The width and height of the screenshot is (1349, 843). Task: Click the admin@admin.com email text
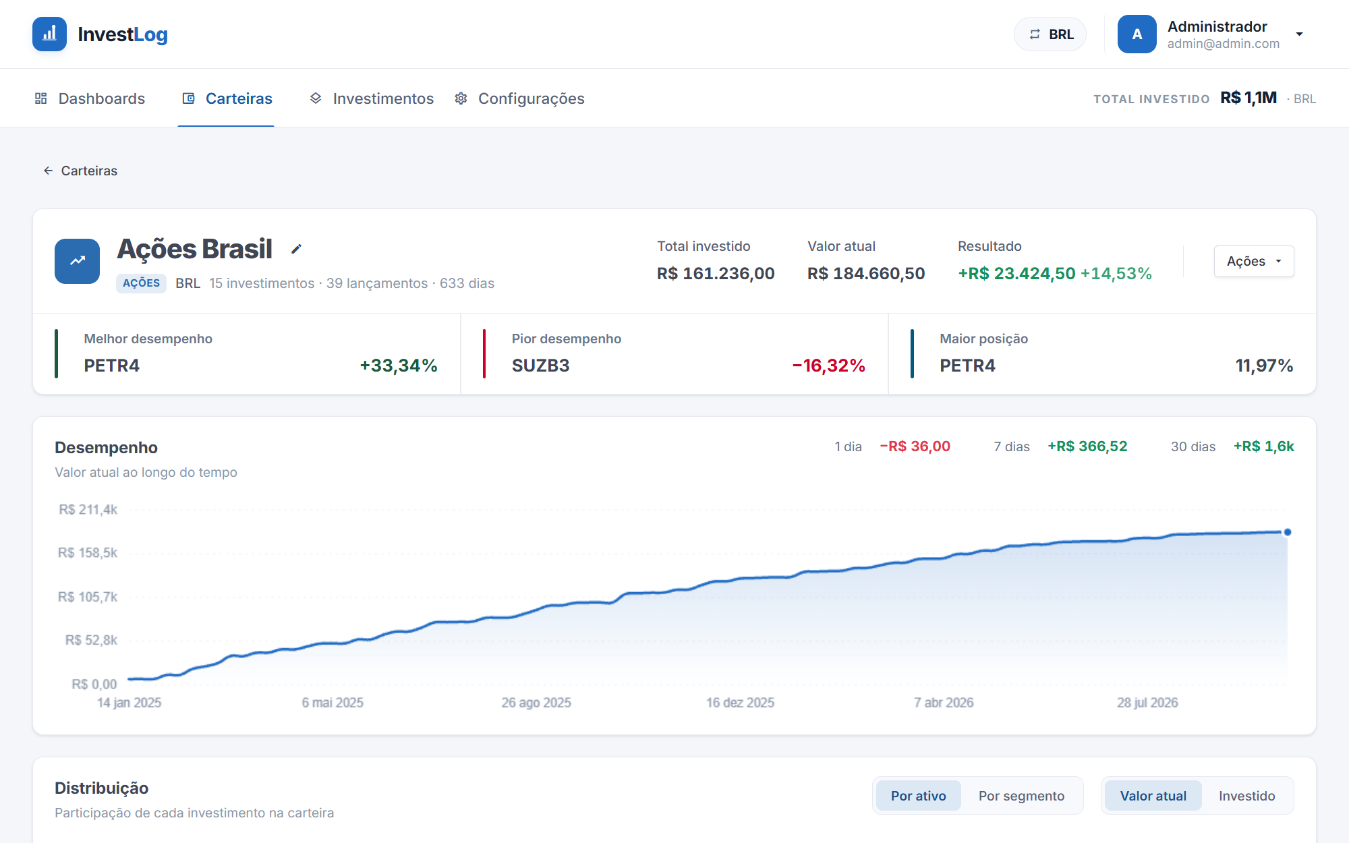[1223, 44]
